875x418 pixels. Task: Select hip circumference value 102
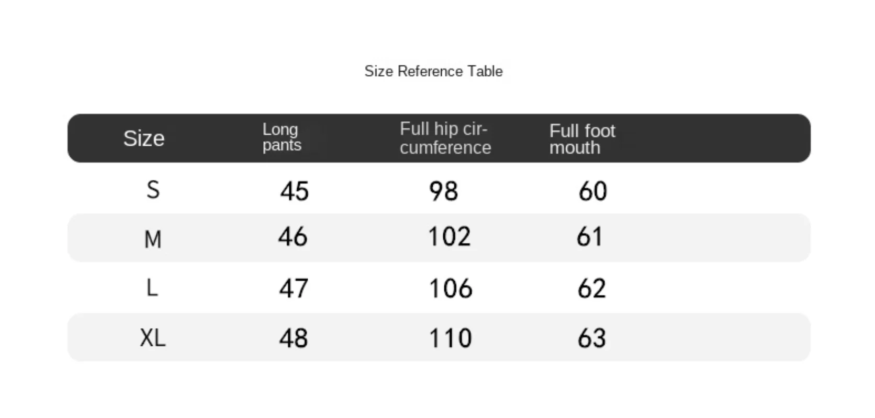click(x=449, y=237)
